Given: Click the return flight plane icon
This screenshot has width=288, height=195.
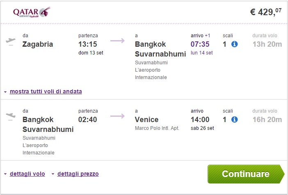Looking at the screenshot, I should (11, 116).
